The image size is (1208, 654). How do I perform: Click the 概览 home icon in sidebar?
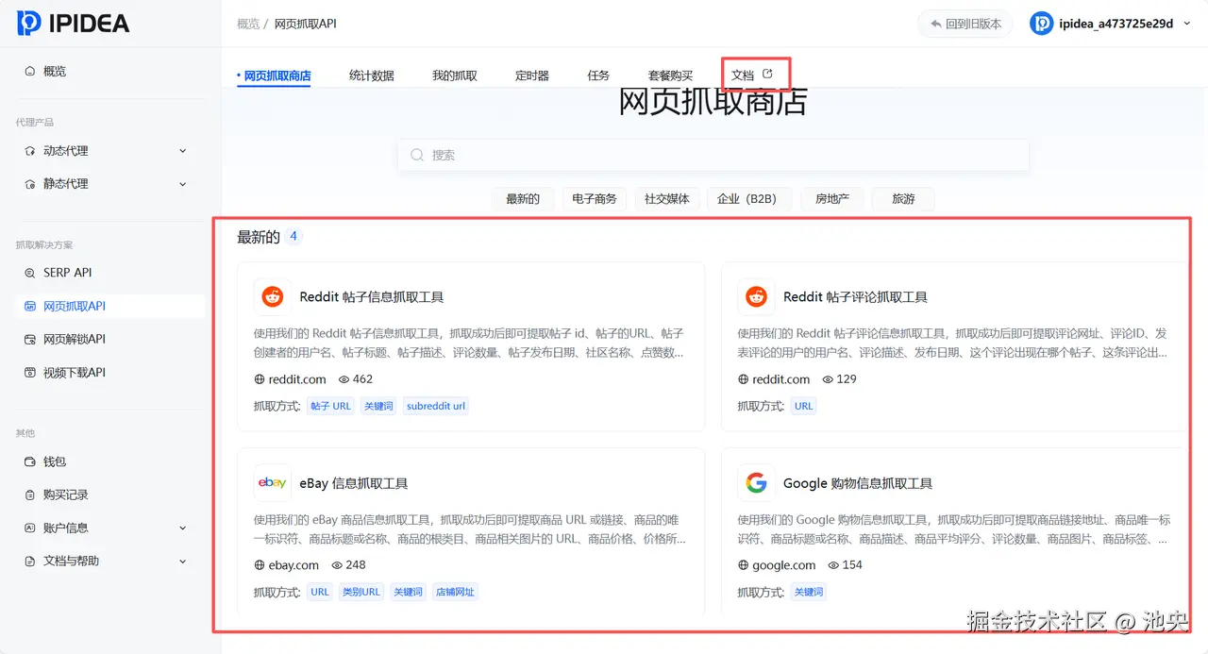(30, 71)
